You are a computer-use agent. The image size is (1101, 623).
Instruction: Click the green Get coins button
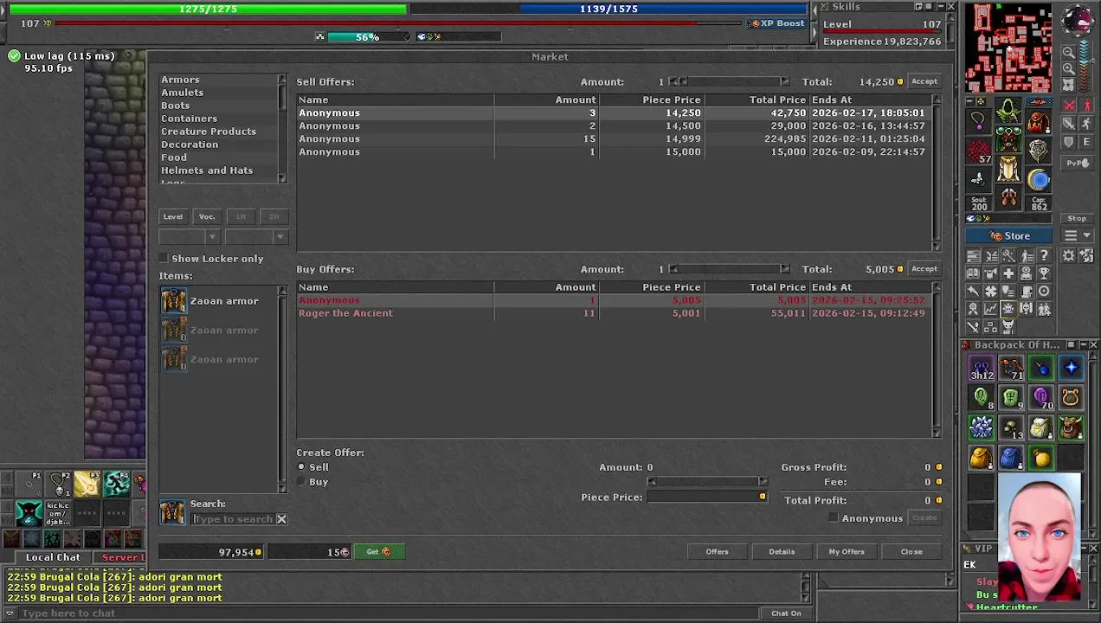378,551
